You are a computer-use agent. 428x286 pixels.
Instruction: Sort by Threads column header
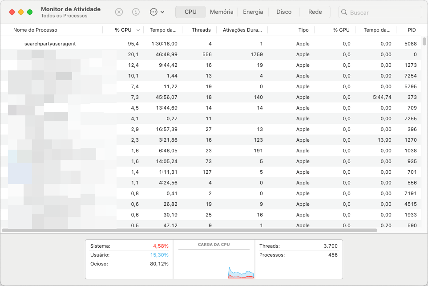(x=201, y=30)
